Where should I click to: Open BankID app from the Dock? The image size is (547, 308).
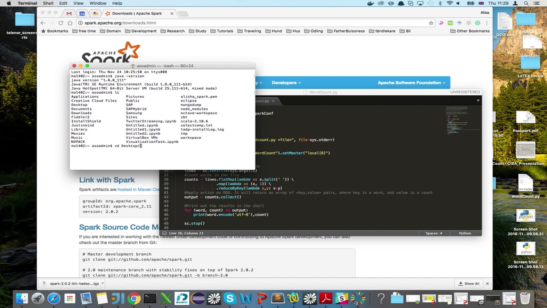[182, 298]
